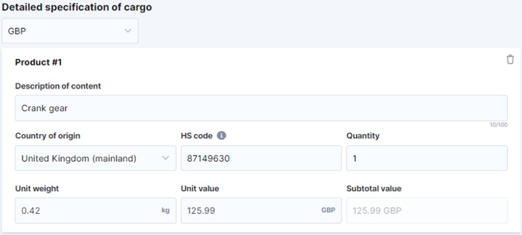
Task: Select the Unit weight label
Action: tap(37, 188)
